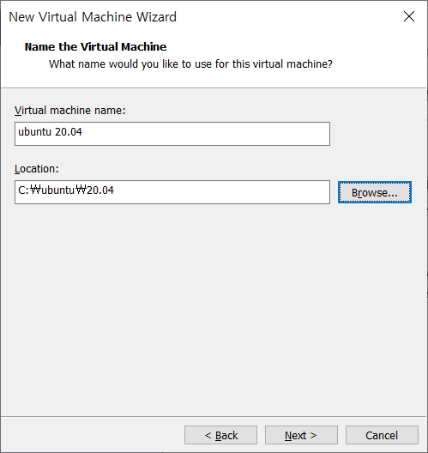This screenshot has width=428, height=453.
Task: Proceed with the Next > button
Action: click(x=301, y=435)
